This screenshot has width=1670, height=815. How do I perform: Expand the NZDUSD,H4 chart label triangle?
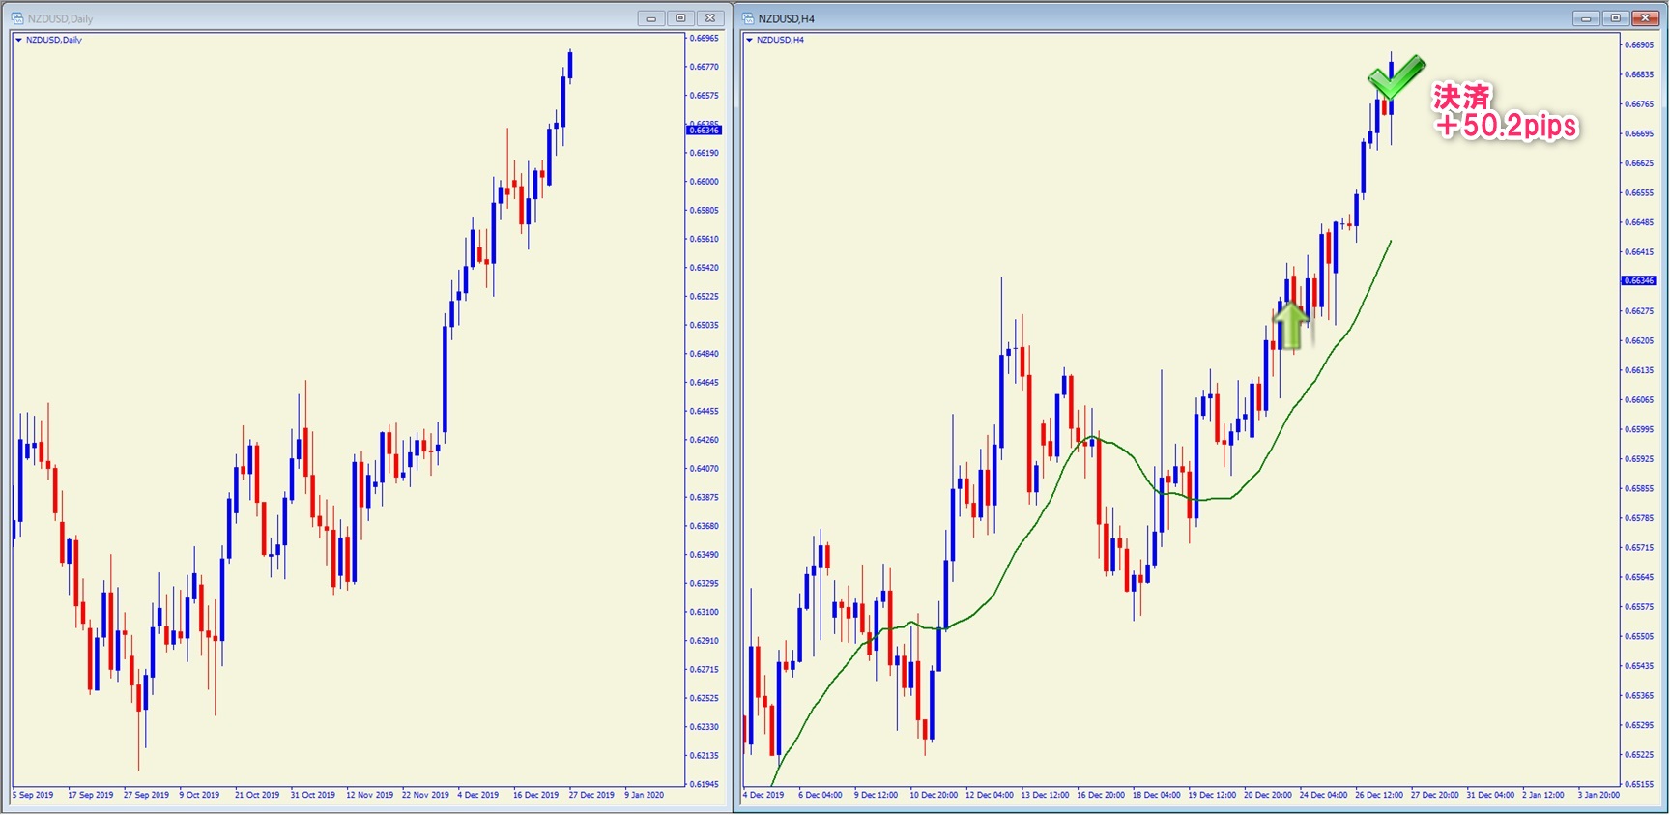749,40
